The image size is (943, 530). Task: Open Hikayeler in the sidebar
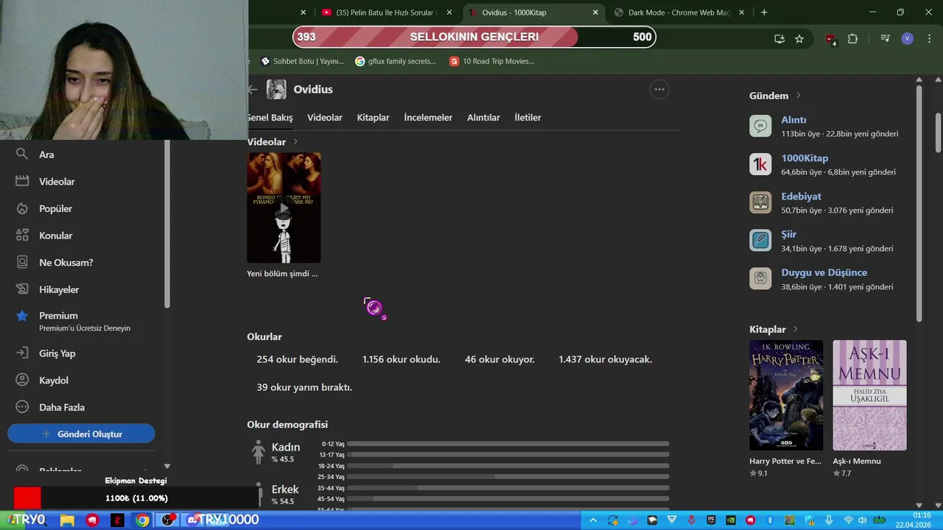point(58,289)
